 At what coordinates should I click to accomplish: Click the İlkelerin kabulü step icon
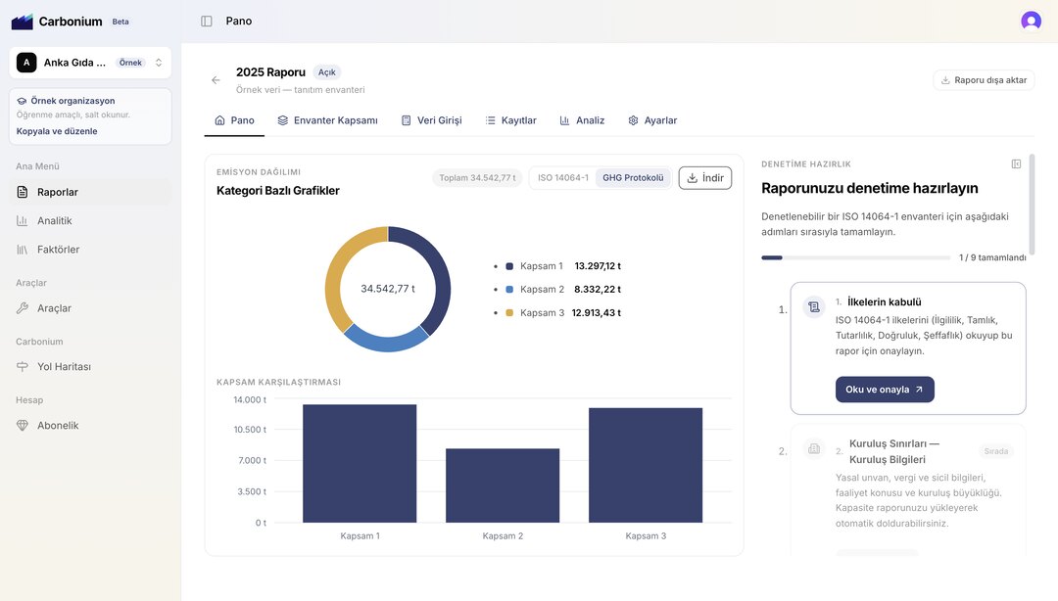814,307
